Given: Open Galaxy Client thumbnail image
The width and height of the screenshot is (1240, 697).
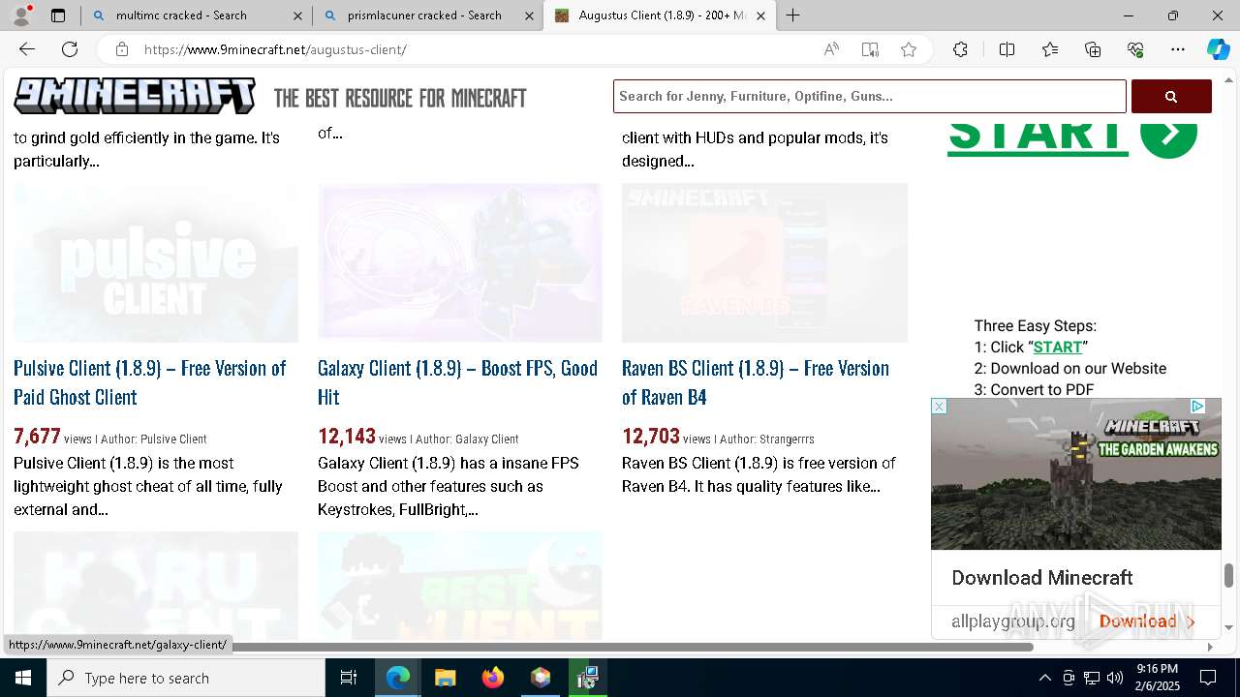Looking at the screenshot, I should (x=460, y=262).
